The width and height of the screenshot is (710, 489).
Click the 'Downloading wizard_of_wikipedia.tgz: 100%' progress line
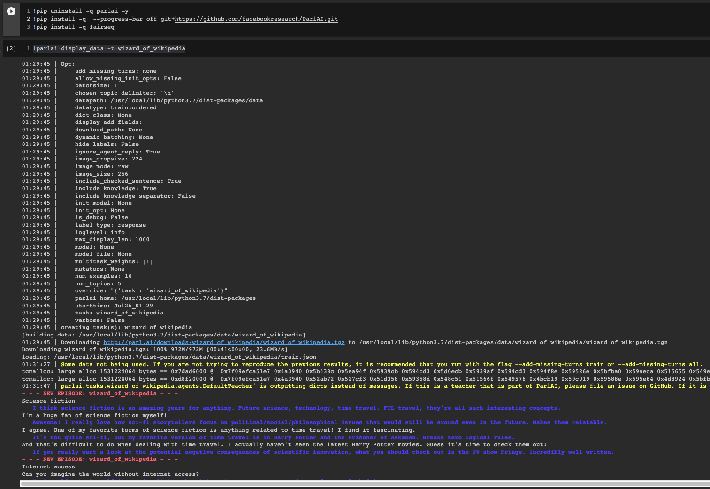[154, 349]
